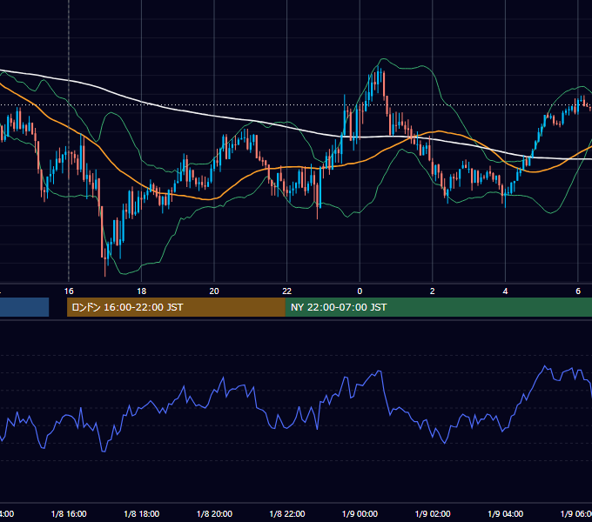Click the 6 hour label on the upper axis

[578, 291]
